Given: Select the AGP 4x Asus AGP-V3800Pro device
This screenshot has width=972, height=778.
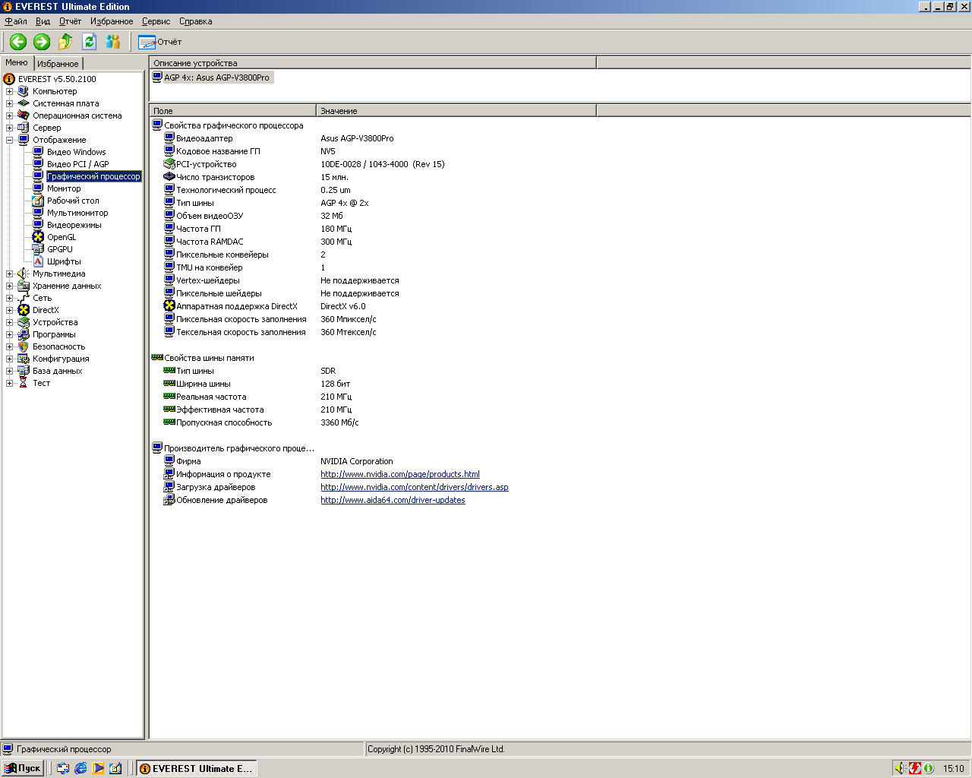Looking at the screenshot, I should point(216,77).
